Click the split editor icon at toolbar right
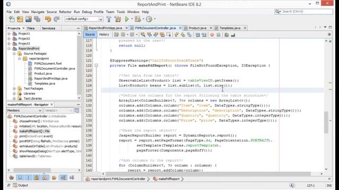 329,34
